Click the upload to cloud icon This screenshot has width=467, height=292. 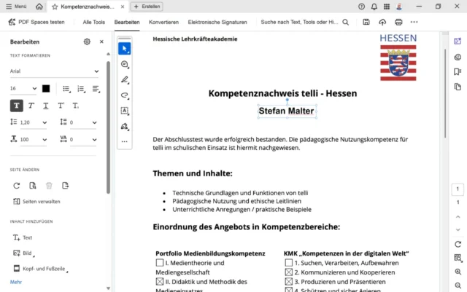(x=382, y=22)
